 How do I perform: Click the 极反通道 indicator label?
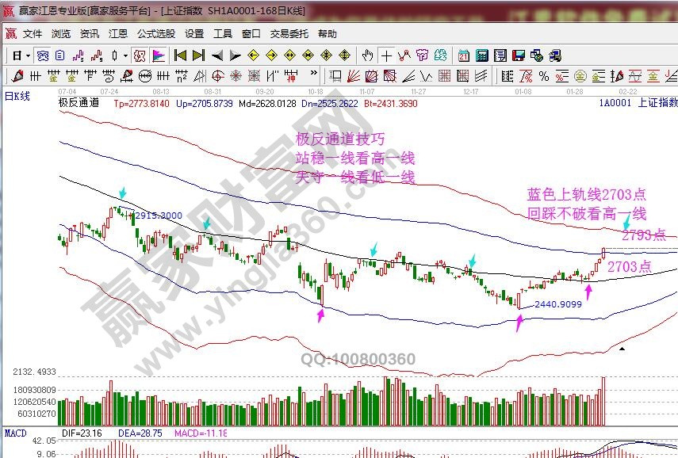(79, 103)
